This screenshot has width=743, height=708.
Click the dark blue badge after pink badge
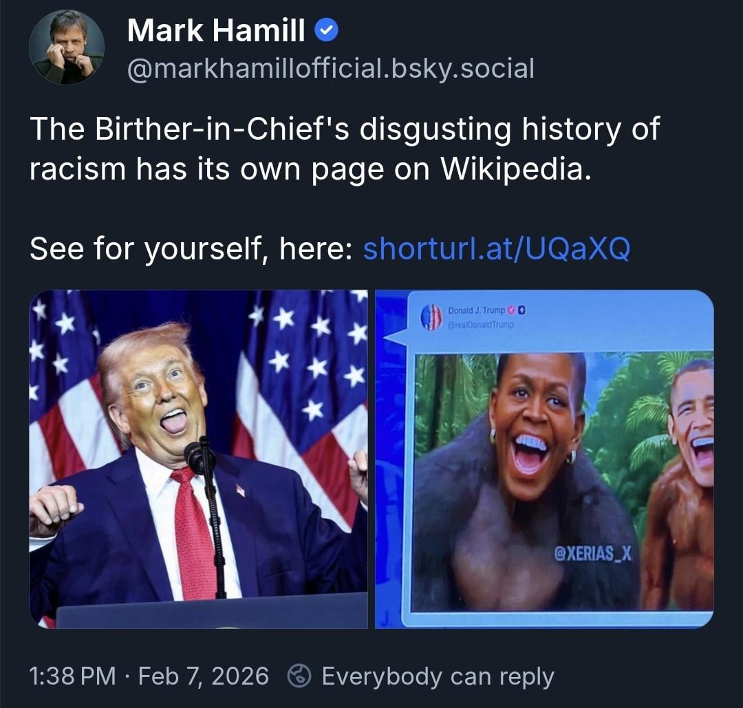pyautogui.click(x=521, y=310)
